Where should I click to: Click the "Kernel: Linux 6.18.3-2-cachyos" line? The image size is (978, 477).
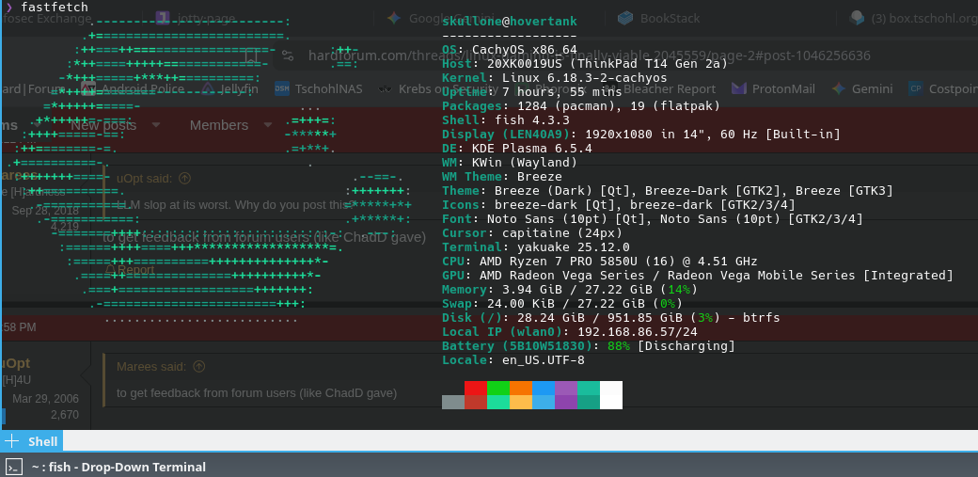click(x=555, y=78)
